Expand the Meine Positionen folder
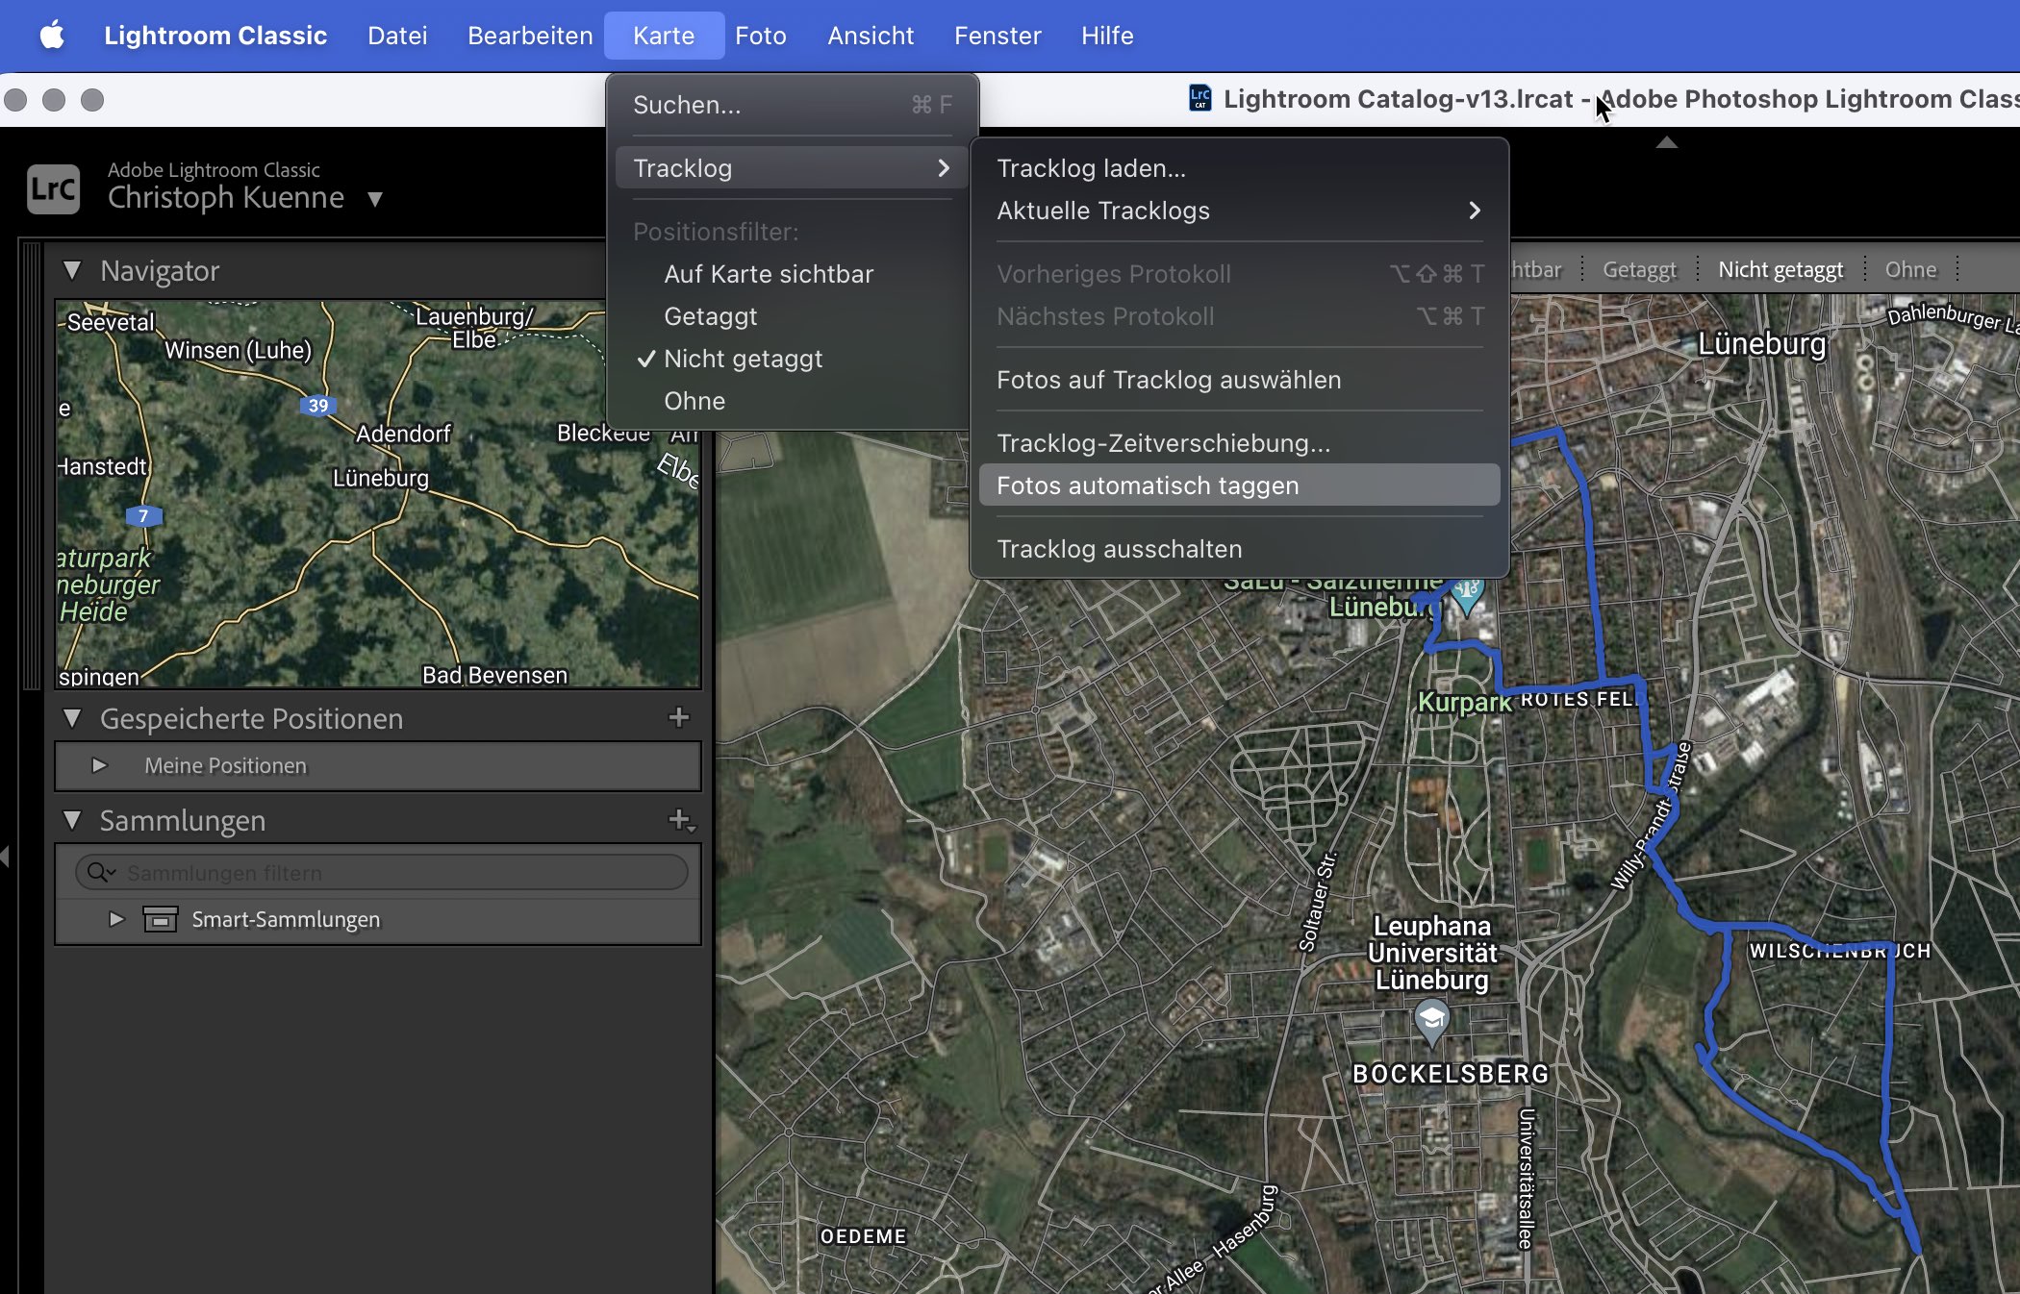 (99, 765)
